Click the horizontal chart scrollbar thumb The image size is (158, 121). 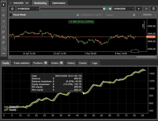click(146, 57)
